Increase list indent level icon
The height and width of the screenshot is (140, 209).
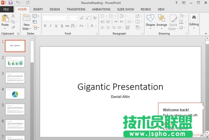click(108, 22)
